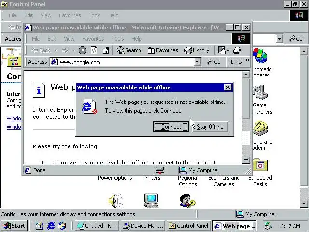Open the Internet Explorer Help menu
Viewport: 309px width, 232px height.
point(136,39)
